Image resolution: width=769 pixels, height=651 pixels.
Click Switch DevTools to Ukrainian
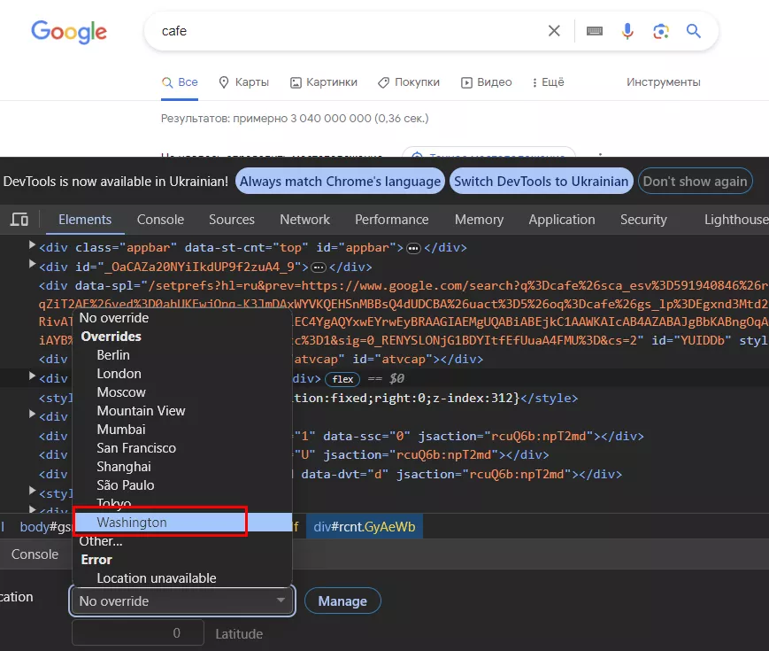(541, 182)
